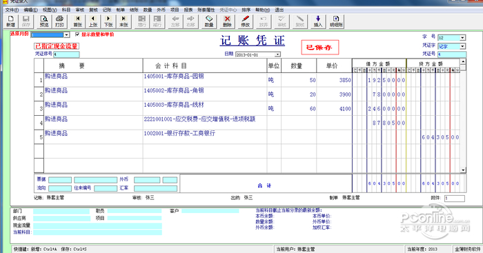Click the 减行 (remove row) toolbar icon

[x=157, y=21]
